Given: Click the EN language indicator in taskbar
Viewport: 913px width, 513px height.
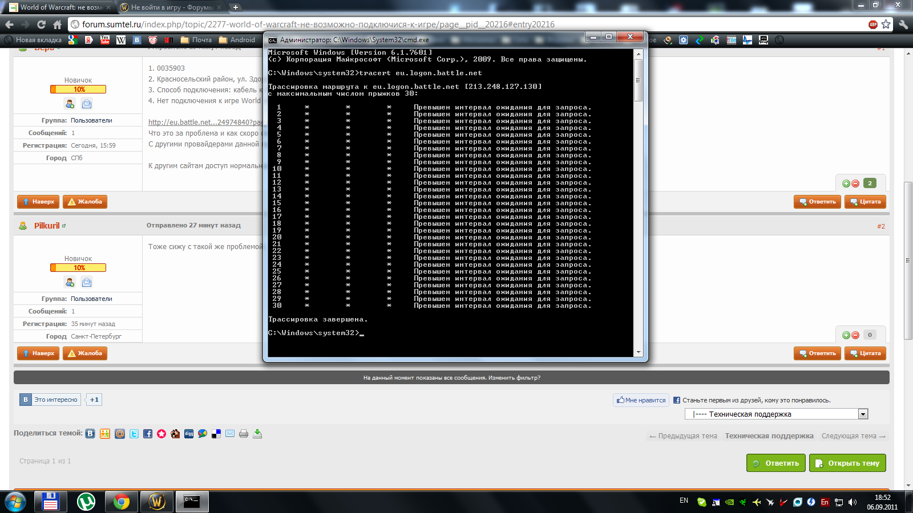Looking at the screenshot, I should (x=684, y=500).
